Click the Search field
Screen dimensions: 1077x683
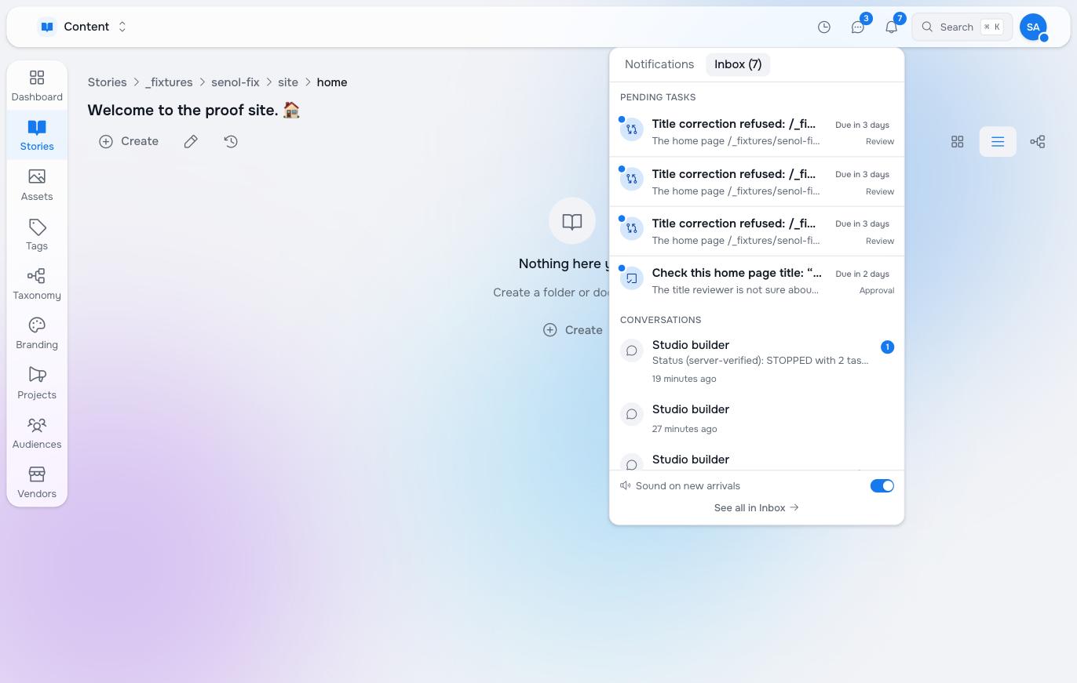point(962,27)
